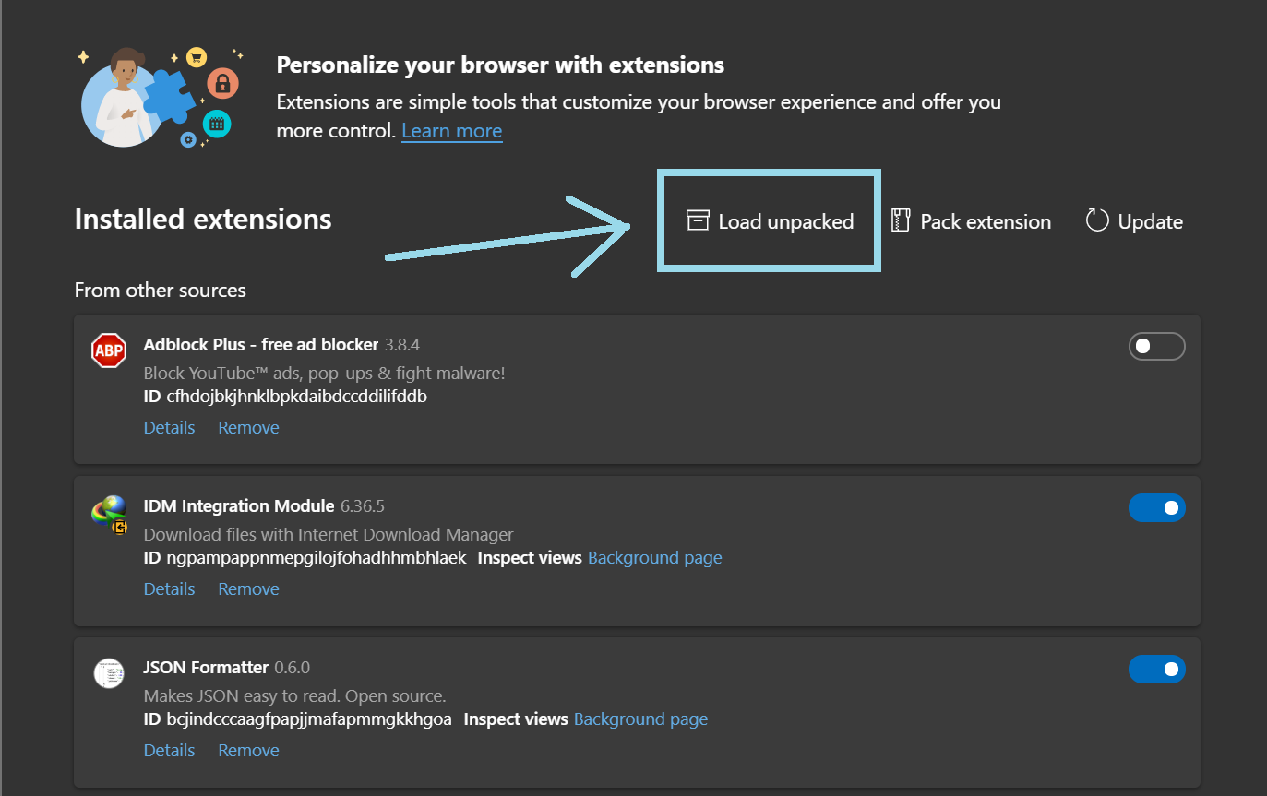This screenshot has height=796, width=1267.
Task: Open the Learn more link
Action: coord(451,131)
